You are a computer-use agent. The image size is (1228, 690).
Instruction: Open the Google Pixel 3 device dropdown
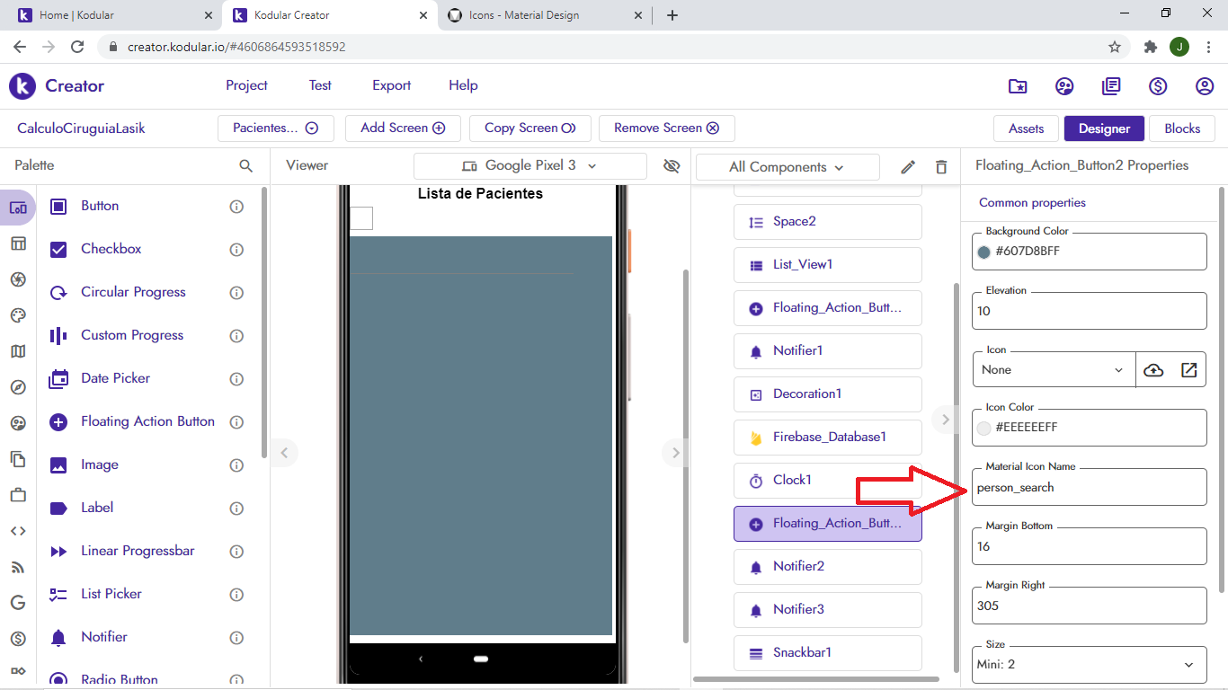(529, 166)
